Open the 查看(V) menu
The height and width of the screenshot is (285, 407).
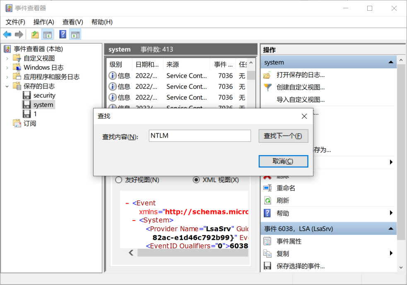[72, 22]
